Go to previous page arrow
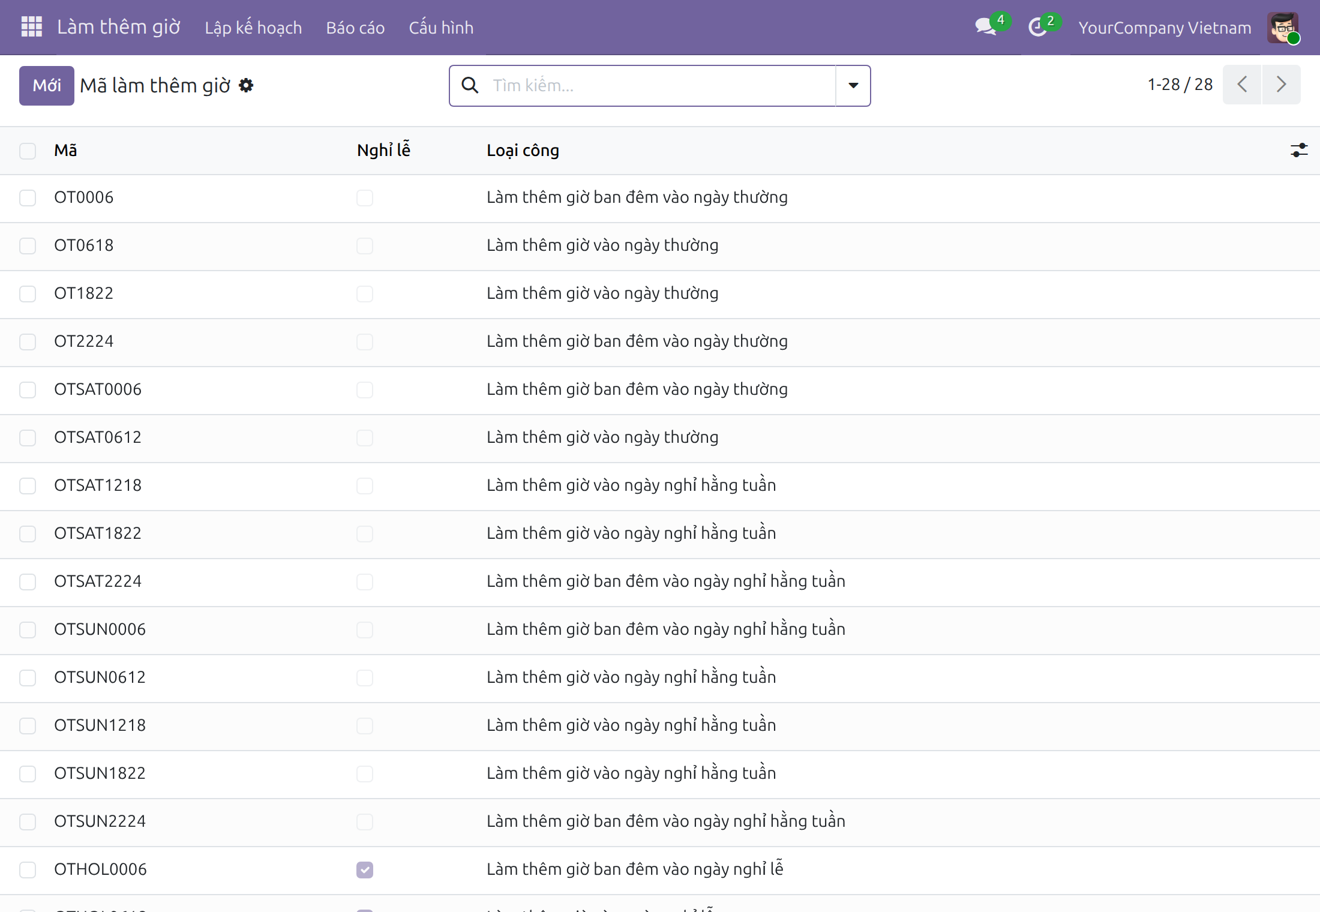Image resolution: width=1320 pixels, height=912 pixels. point(1243,85)
